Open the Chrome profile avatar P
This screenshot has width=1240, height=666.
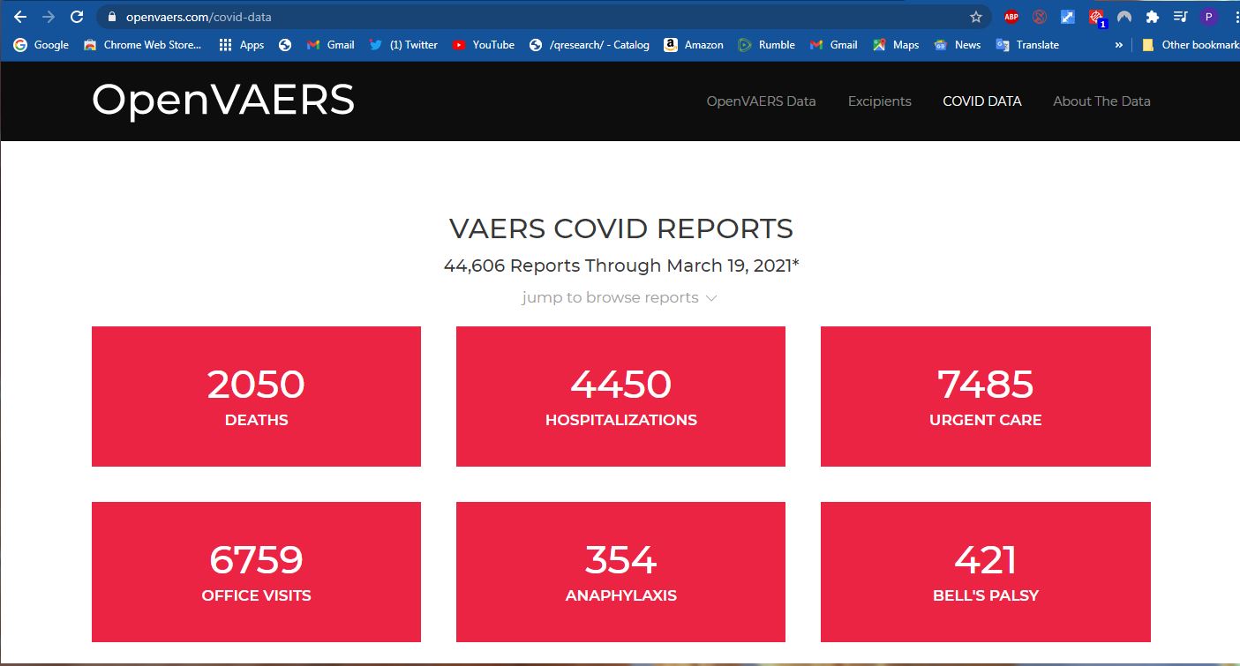coord(1208,17)
